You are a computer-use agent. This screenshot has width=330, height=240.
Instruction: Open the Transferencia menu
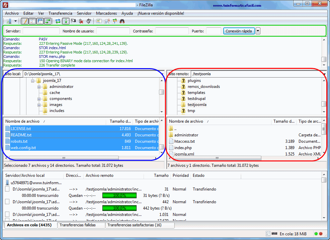[x=60, y=13]
